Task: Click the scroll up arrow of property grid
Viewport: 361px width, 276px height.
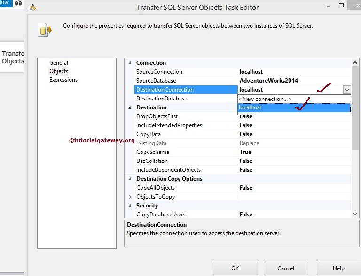Action: tap(355, 62)
